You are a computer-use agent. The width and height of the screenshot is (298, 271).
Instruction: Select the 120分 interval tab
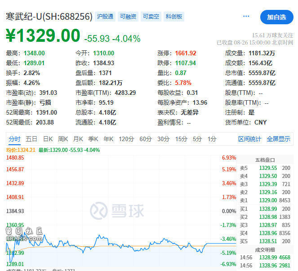[x=126, y=139]
